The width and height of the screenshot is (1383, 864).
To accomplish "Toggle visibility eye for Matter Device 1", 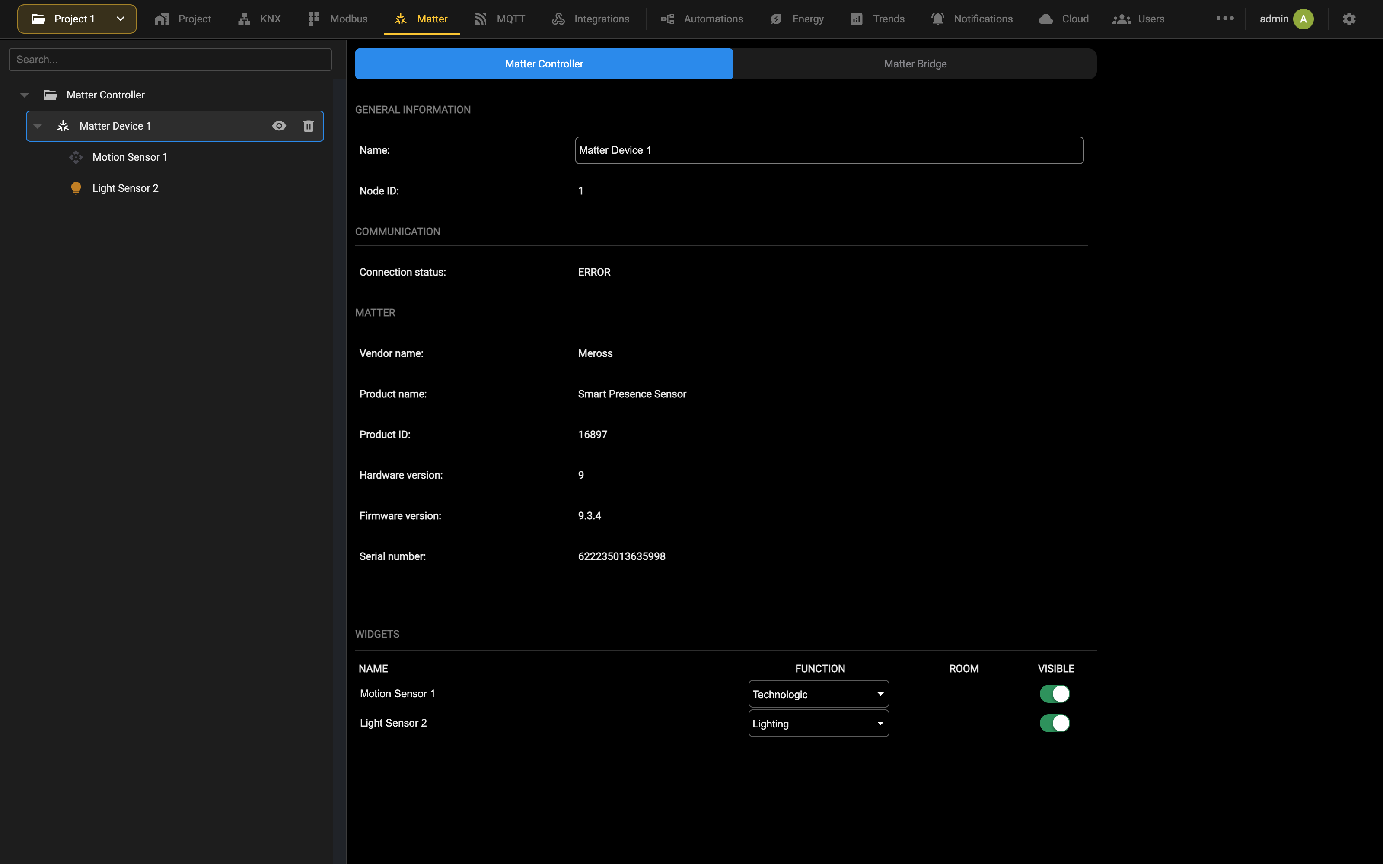I will click(x=279, y=126).
